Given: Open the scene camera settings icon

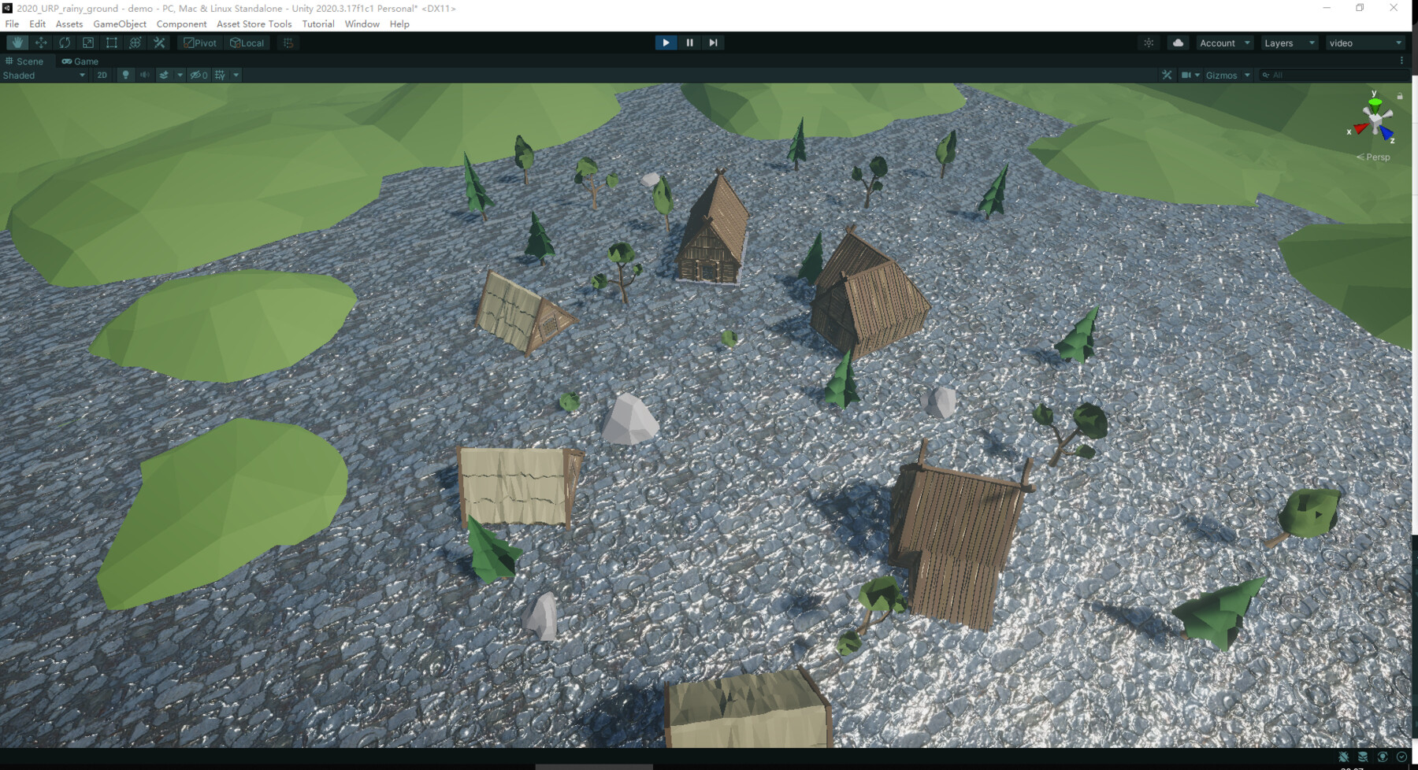Looking at the screenshot, I should pos(1188,75).
